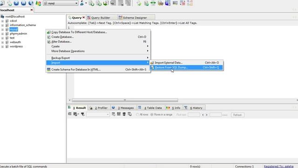Click the Profiler tab's icon

pyautogui.click(x=91, y=108)
